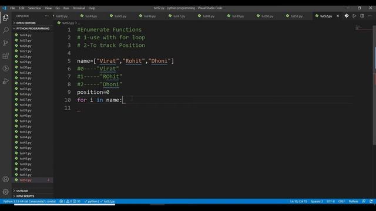Open the View menu

point(48,8)
